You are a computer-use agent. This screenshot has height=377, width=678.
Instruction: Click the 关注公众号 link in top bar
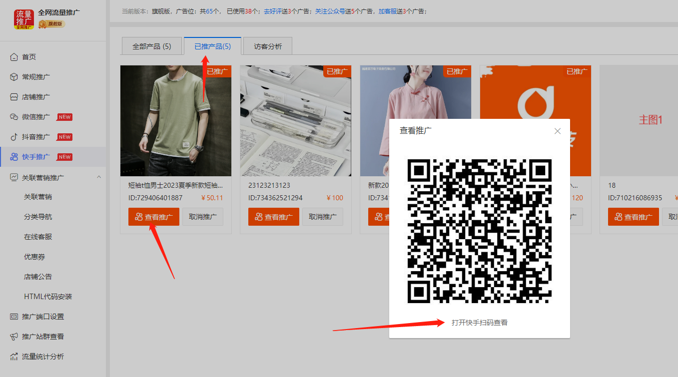330,11
